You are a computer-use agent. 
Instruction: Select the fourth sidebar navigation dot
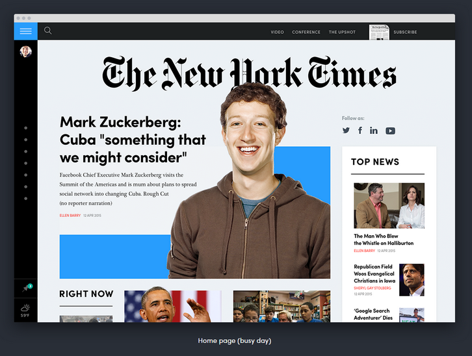pyautogui.click(x=26, y=163)
